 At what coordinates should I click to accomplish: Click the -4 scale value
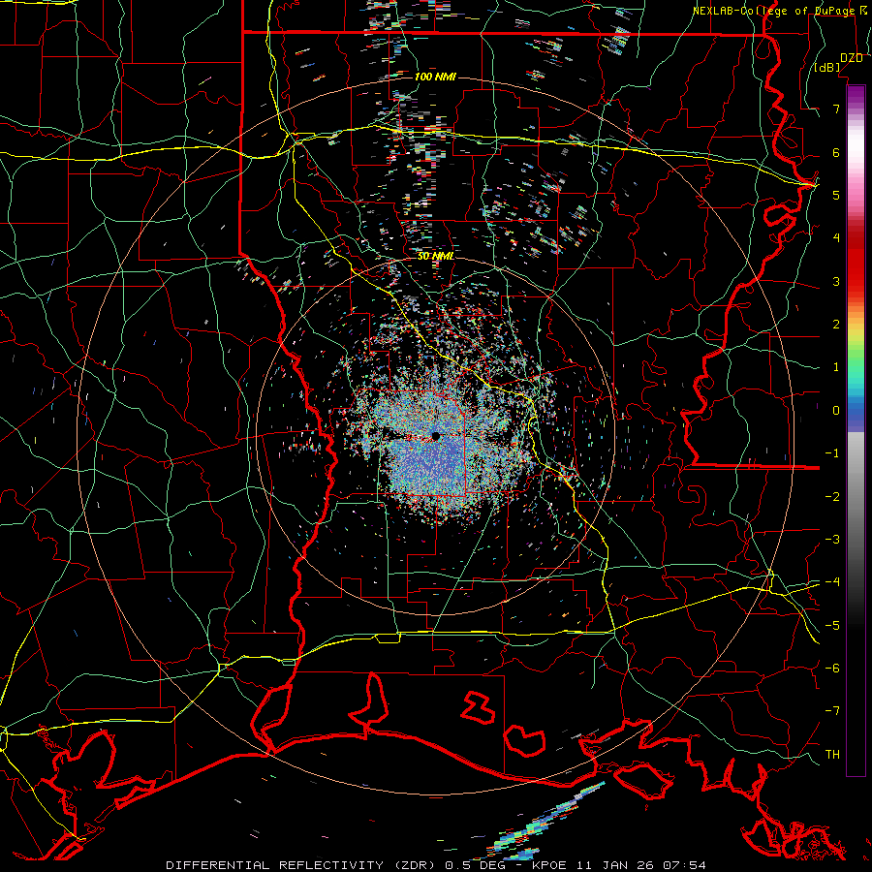(x=832, y=582)
